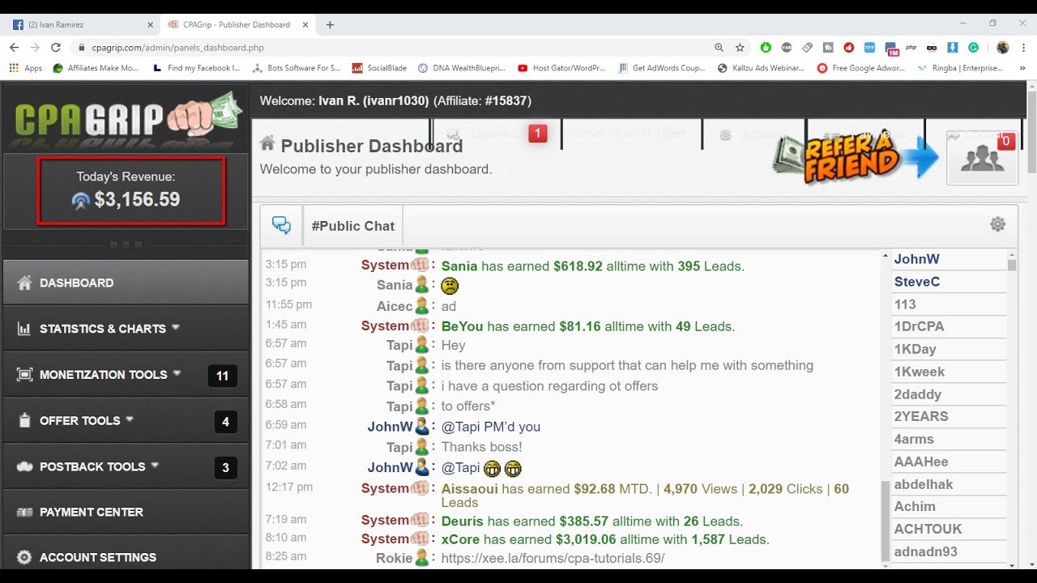This screenshot has width=1037, height=583.
Task: Open the blue TFF extension icon
Action: (x=869, y=48)
